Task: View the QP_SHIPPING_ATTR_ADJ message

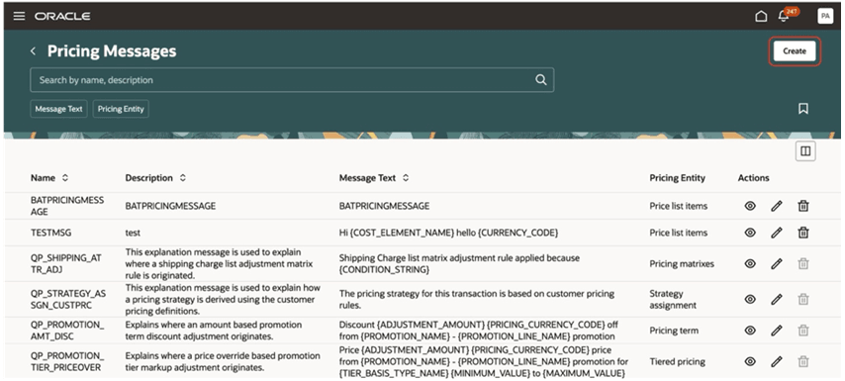Action: tap(750, 263)
